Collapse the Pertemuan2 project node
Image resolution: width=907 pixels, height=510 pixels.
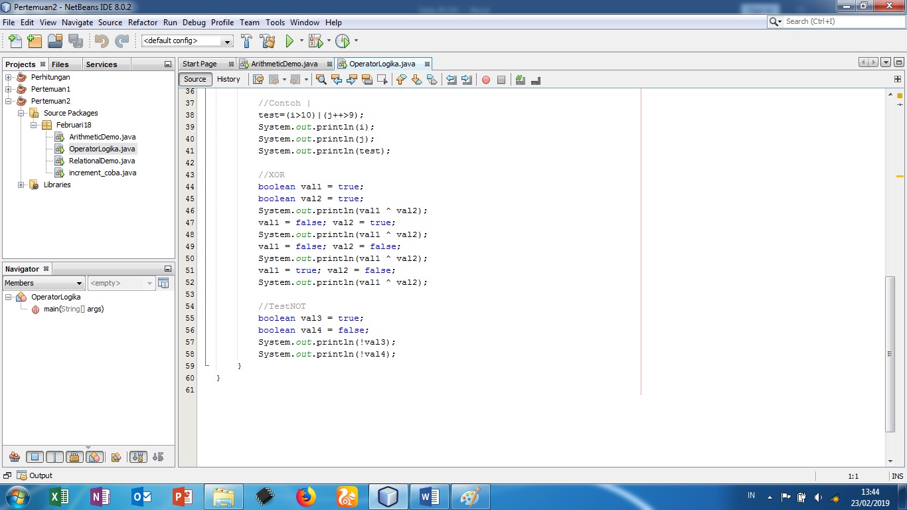click(9, 101)
